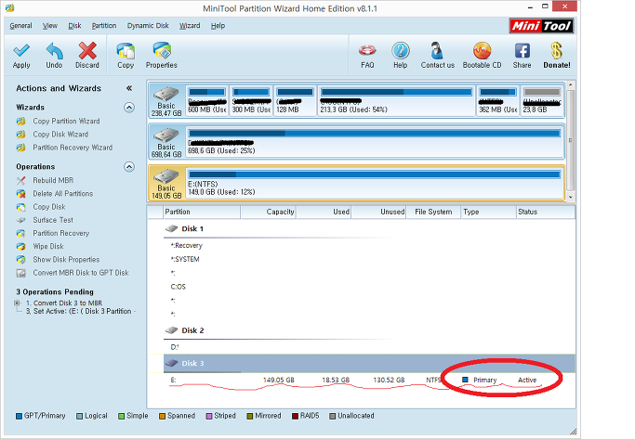Apply pending operations with Apply icon
This screenshot has width=635, height=439.
(21, 56)
